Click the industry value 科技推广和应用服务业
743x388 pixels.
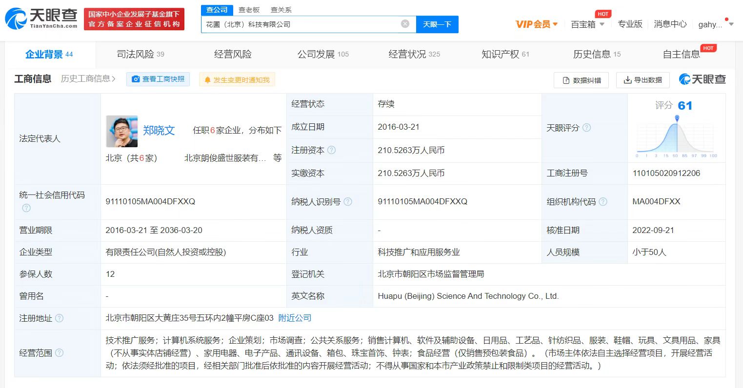coord(419,252)
